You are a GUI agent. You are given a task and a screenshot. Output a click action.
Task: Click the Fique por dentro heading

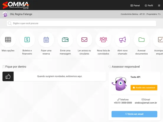[16, 67]
